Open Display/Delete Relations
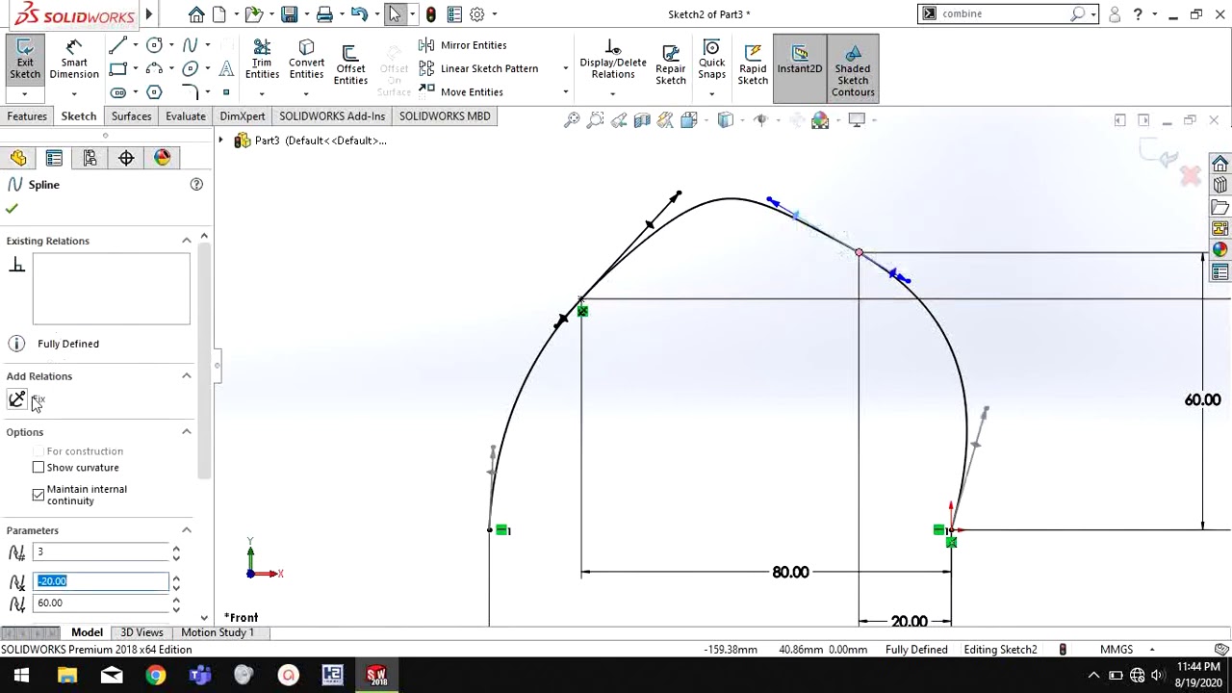This screenshot has width=1232, height=693. 613,60
